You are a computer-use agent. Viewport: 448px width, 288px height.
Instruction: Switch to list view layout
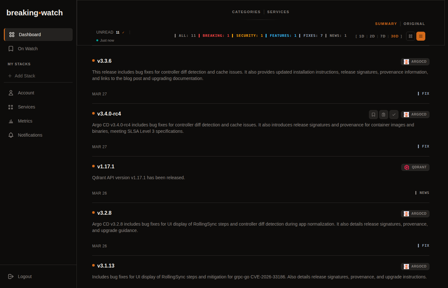421,36
